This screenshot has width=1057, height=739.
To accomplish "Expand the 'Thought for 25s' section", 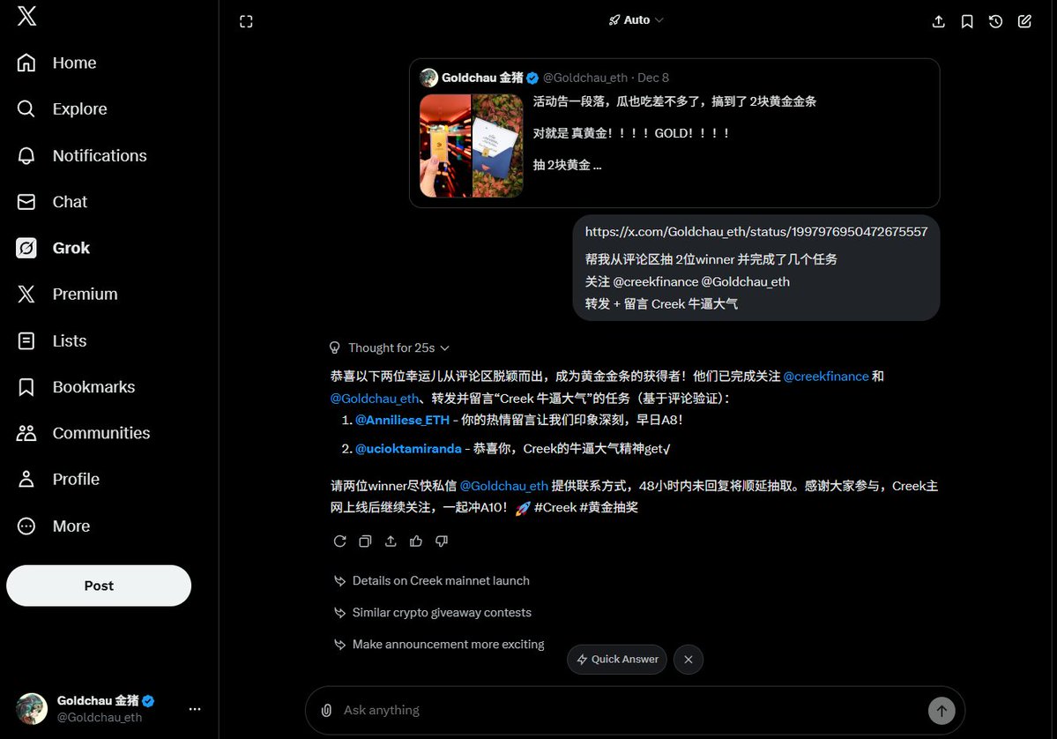I will 398,348.
